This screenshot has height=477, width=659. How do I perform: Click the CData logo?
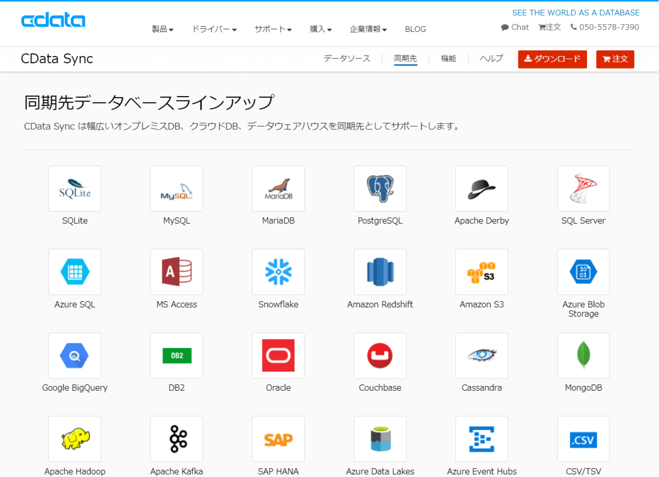(53, 20)
